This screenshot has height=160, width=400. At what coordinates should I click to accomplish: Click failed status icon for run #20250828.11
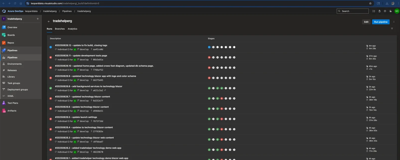click(50, 57)
